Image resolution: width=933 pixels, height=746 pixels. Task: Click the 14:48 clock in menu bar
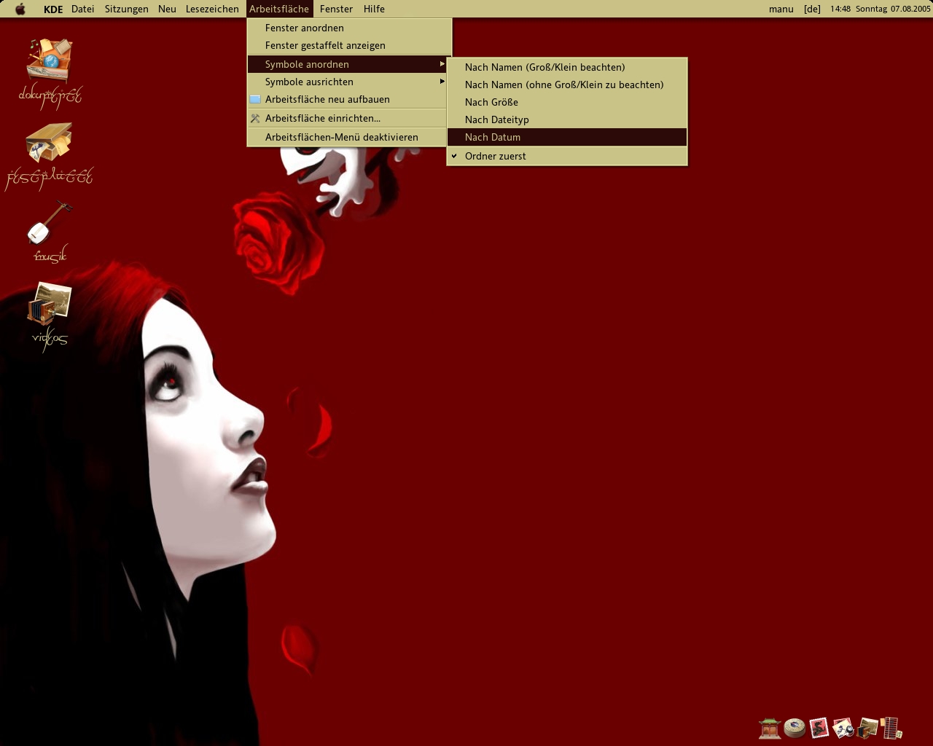[x=840, y=9]
